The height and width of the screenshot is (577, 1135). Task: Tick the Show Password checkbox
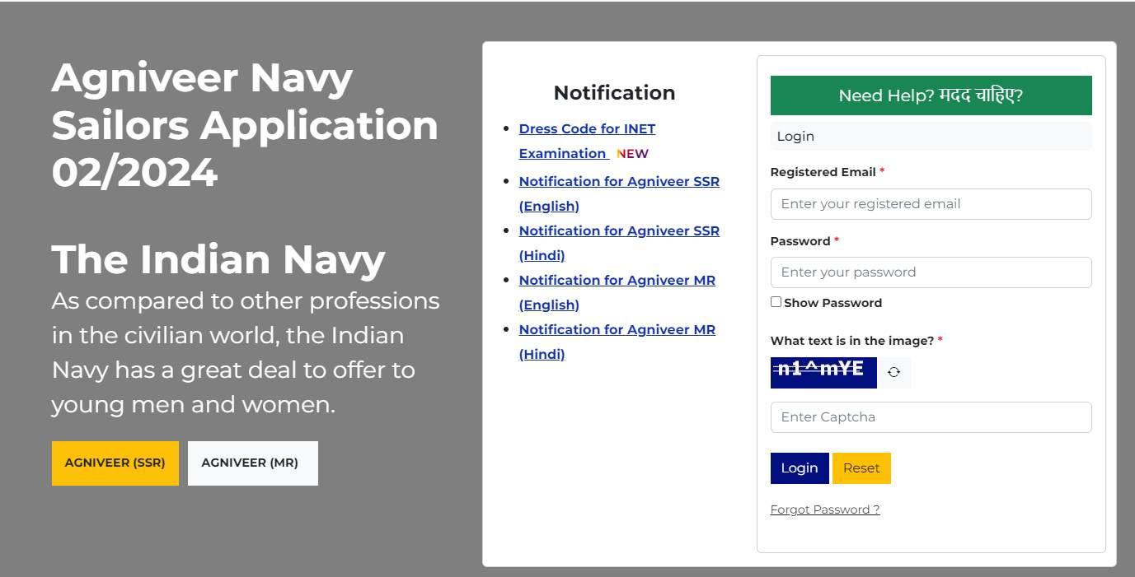[x=776, y=302]
